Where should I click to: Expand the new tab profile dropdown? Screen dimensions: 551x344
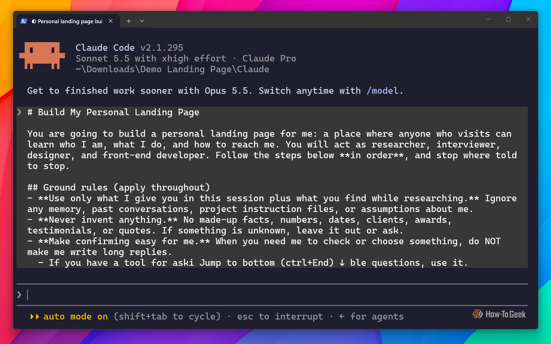(142, 21)
